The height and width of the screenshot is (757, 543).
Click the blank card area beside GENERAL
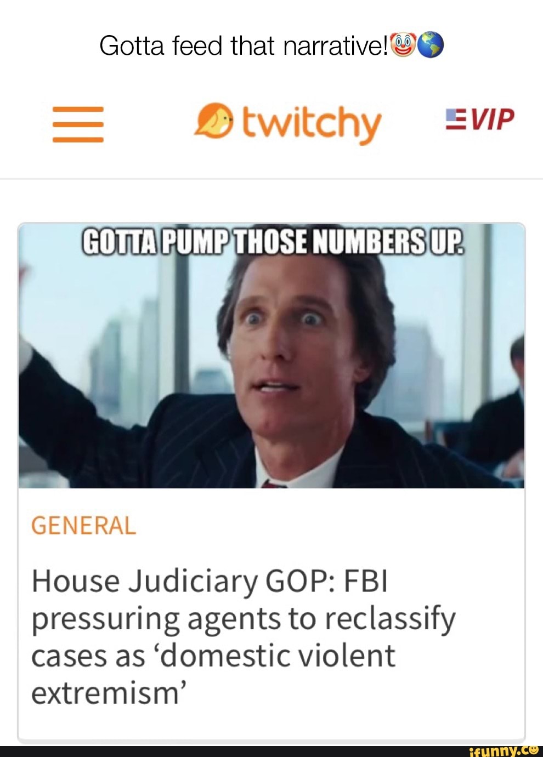[329, 526]
